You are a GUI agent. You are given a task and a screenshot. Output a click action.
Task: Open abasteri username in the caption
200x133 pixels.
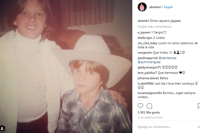(143, 21)
